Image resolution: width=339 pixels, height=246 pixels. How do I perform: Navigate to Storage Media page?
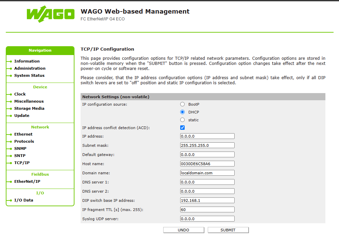(x=29, y=108)
